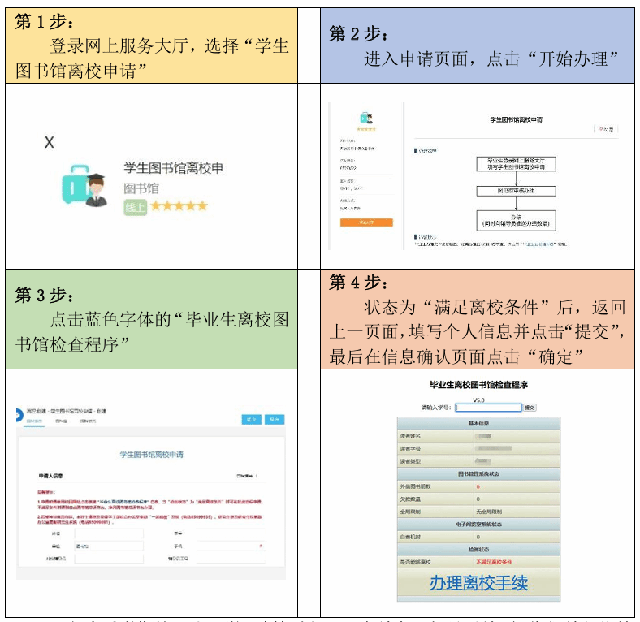
Task: Click the left blue button at form top right
Action: pos(251,420)
